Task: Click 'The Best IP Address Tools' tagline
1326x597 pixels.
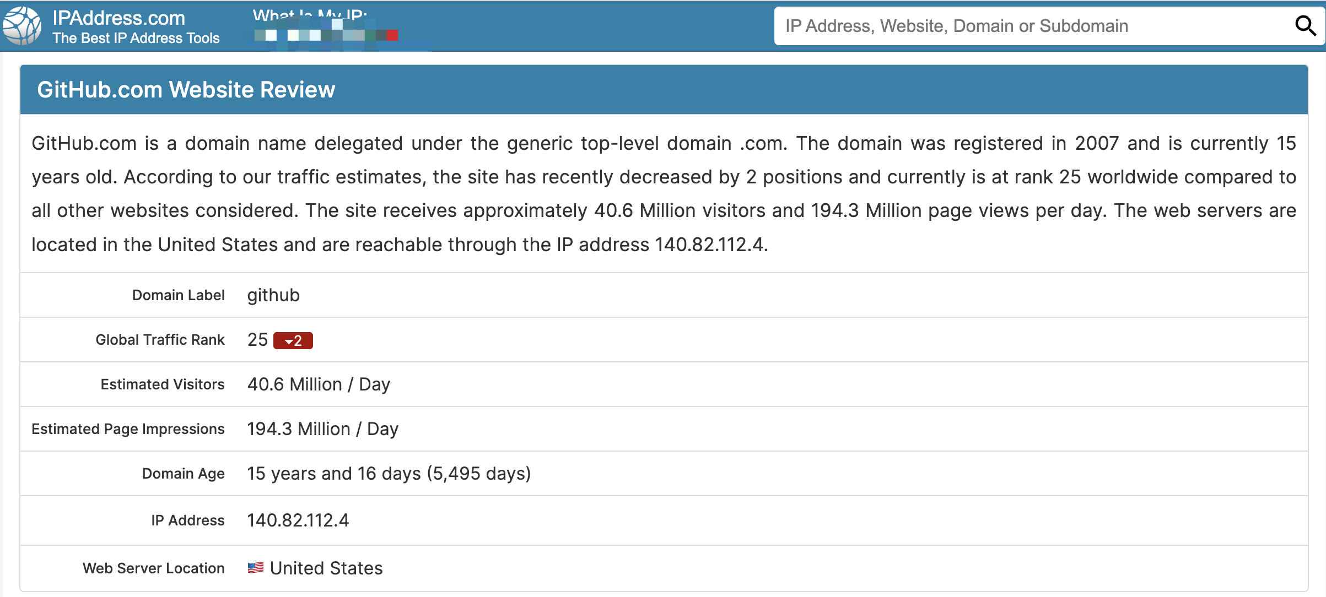Action: click(136, 38)
